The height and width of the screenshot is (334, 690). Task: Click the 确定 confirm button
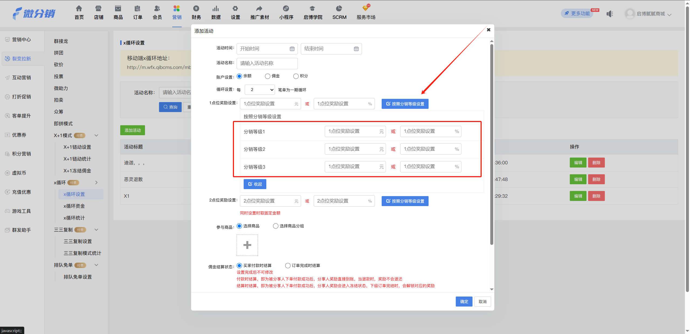464,302
